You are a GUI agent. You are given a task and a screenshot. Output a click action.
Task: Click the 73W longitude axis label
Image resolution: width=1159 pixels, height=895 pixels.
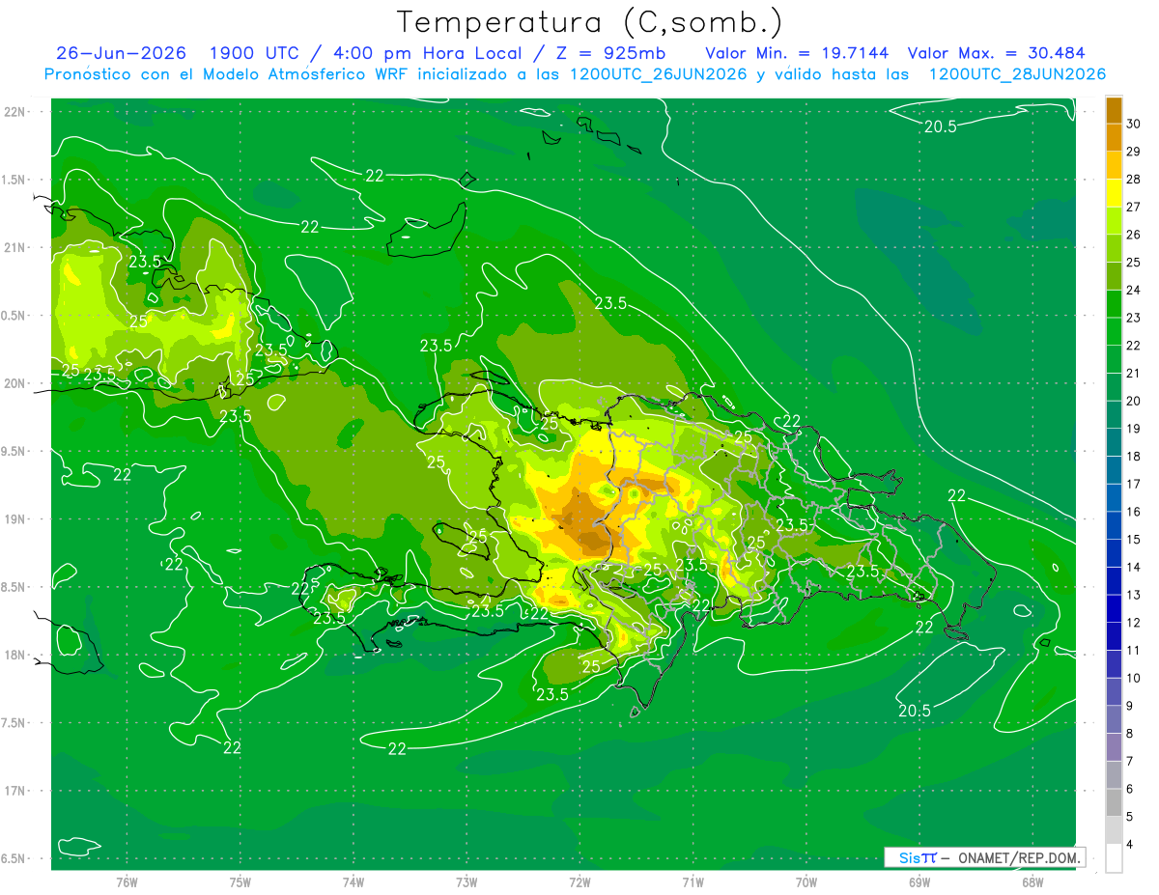[466, 882]
